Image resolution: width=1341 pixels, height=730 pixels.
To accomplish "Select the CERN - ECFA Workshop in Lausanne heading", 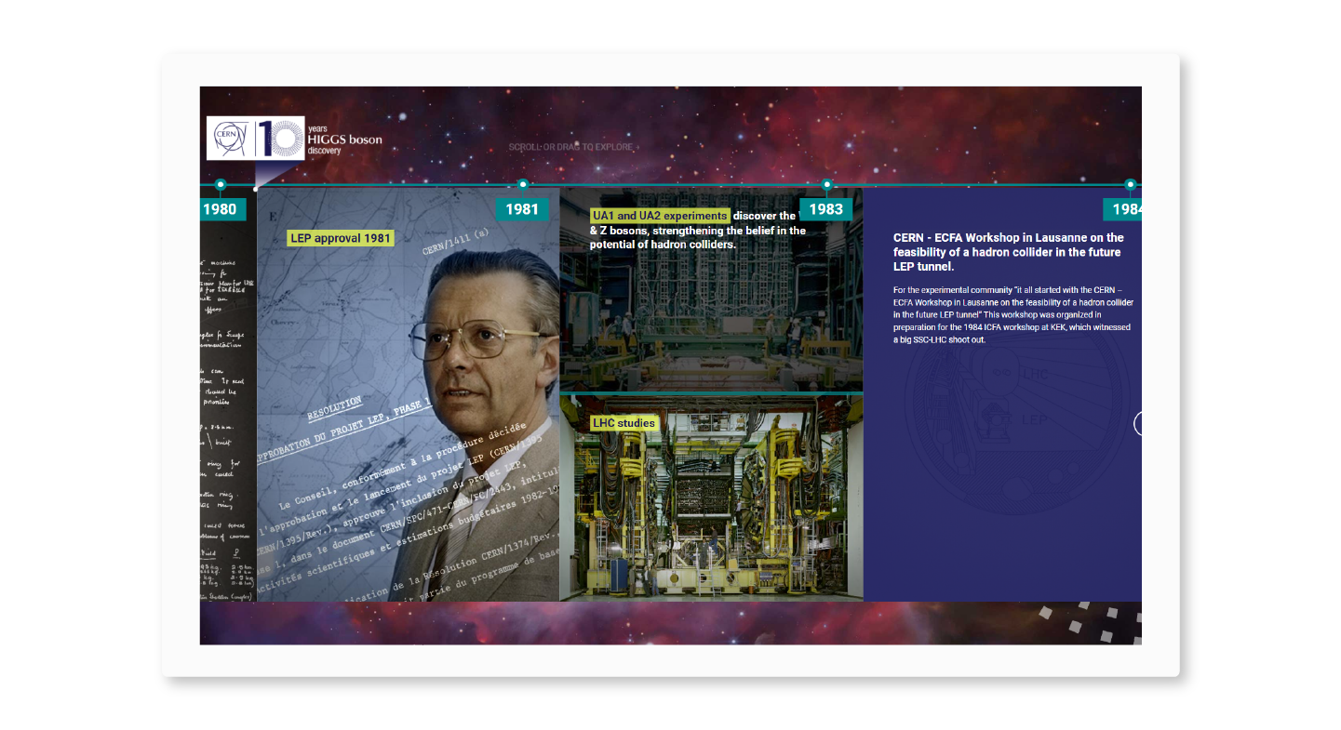I will (x=1008, y=252).
